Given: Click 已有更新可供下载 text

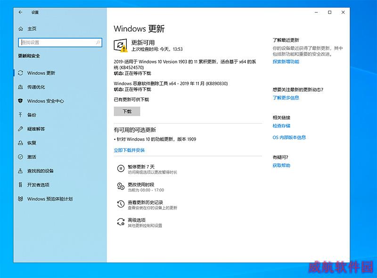Looking at the screenshot, I should pyautogui.click(x=131, y=99).
